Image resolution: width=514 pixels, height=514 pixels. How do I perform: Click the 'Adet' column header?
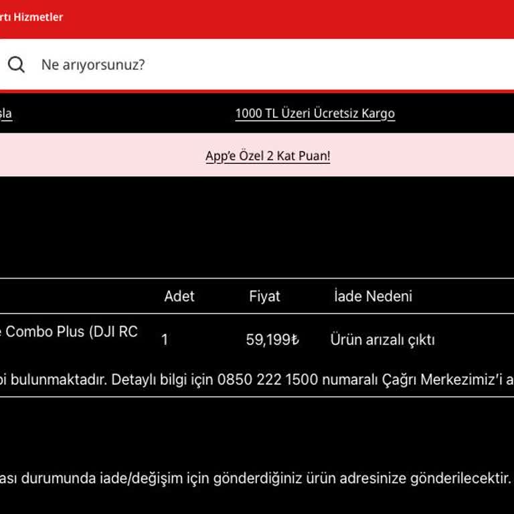tap(179, 296)
